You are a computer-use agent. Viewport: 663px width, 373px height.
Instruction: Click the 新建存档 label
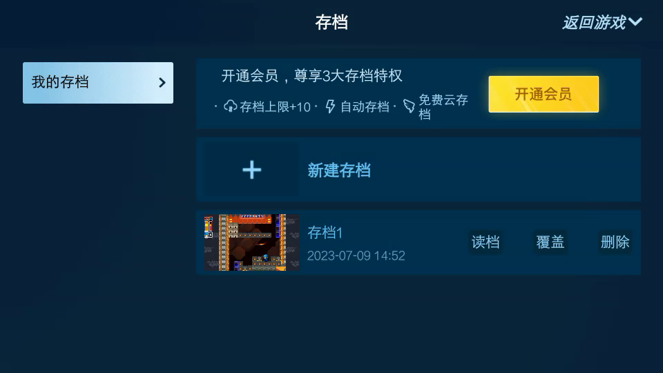(x=339, y=171)
